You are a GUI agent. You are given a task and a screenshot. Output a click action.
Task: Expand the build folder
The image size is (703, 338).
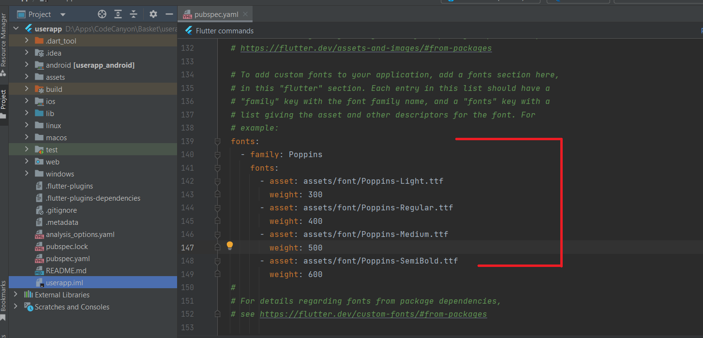click(x=27, y=89)
